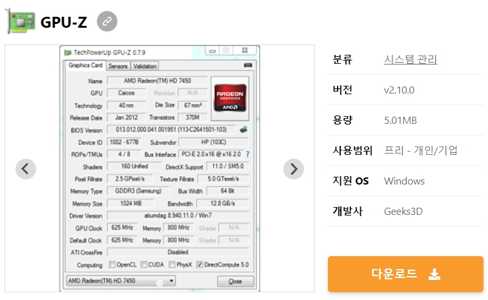Screen dimensions: 488x300
Task: Click the Memory Type value GDDR3 (Samsung)
Action: tap(138, 191)
